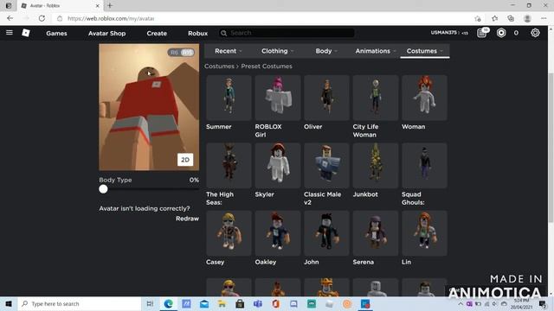Toggle R6/R15 avatar rig switch
554x311 pixels.
(181, 53)
